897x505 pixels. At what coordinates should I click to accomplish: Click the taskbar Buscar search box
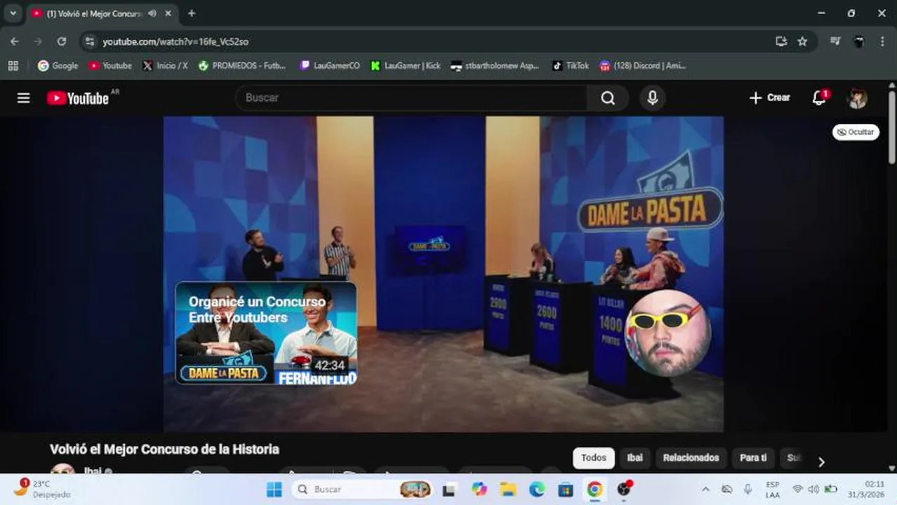(x=363, y=489)
